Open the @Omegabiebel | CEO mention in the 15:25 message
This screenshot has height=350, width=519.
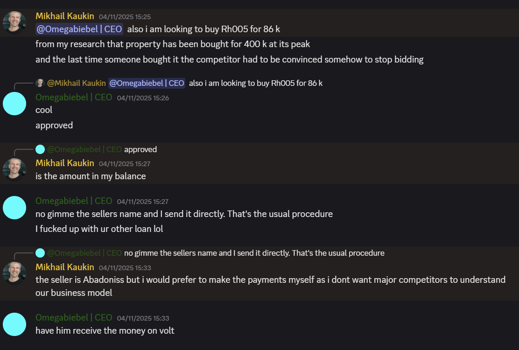[x=79, y=29]
